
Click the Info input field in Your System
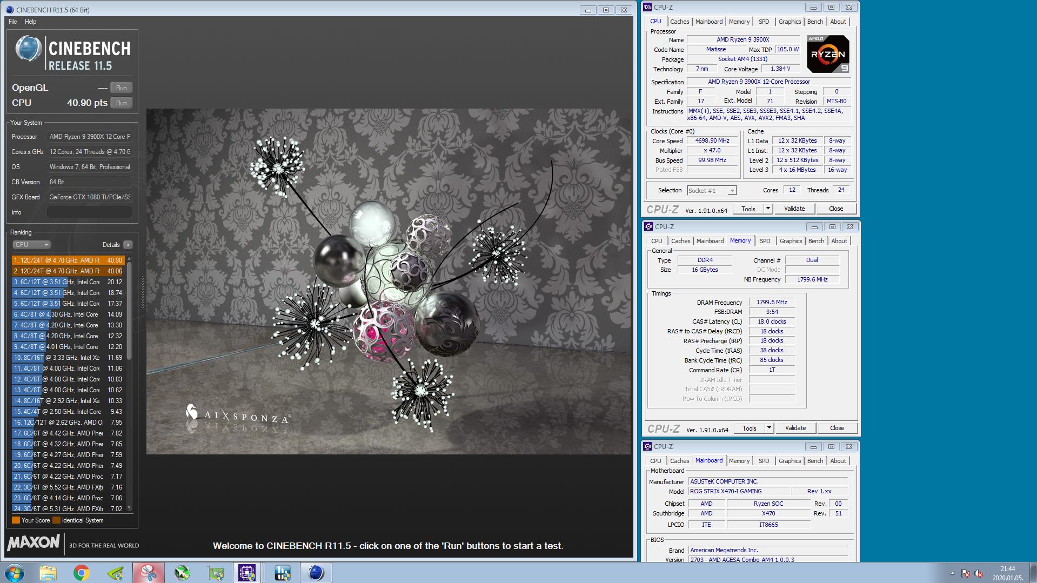pyautogui.click(x=89, y=212)
